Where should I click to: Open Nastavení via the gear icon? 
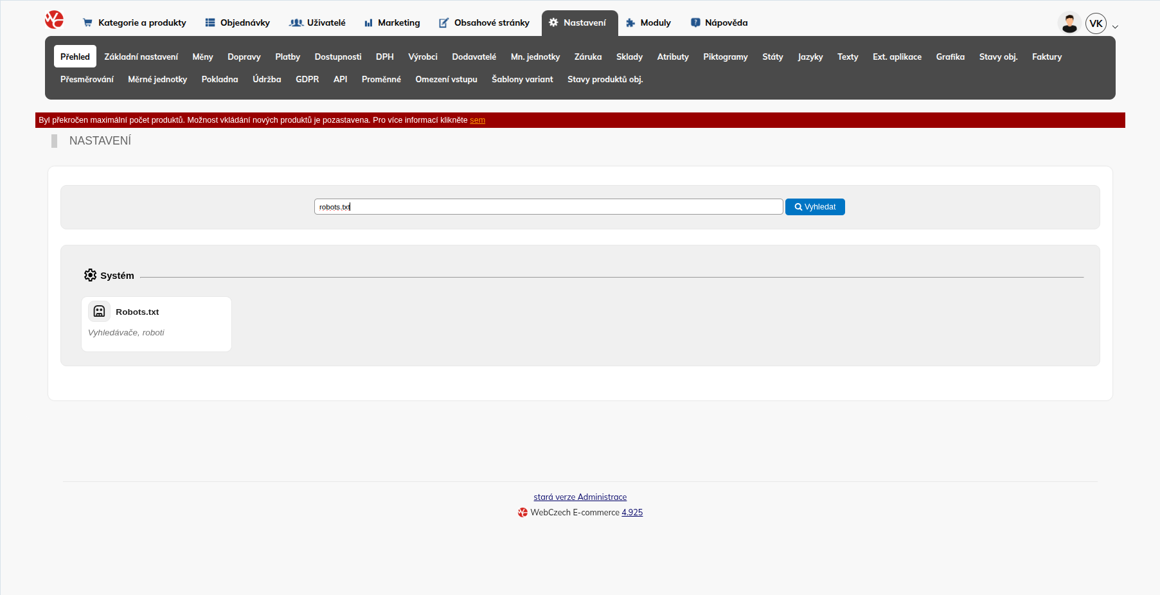(553, 22)
